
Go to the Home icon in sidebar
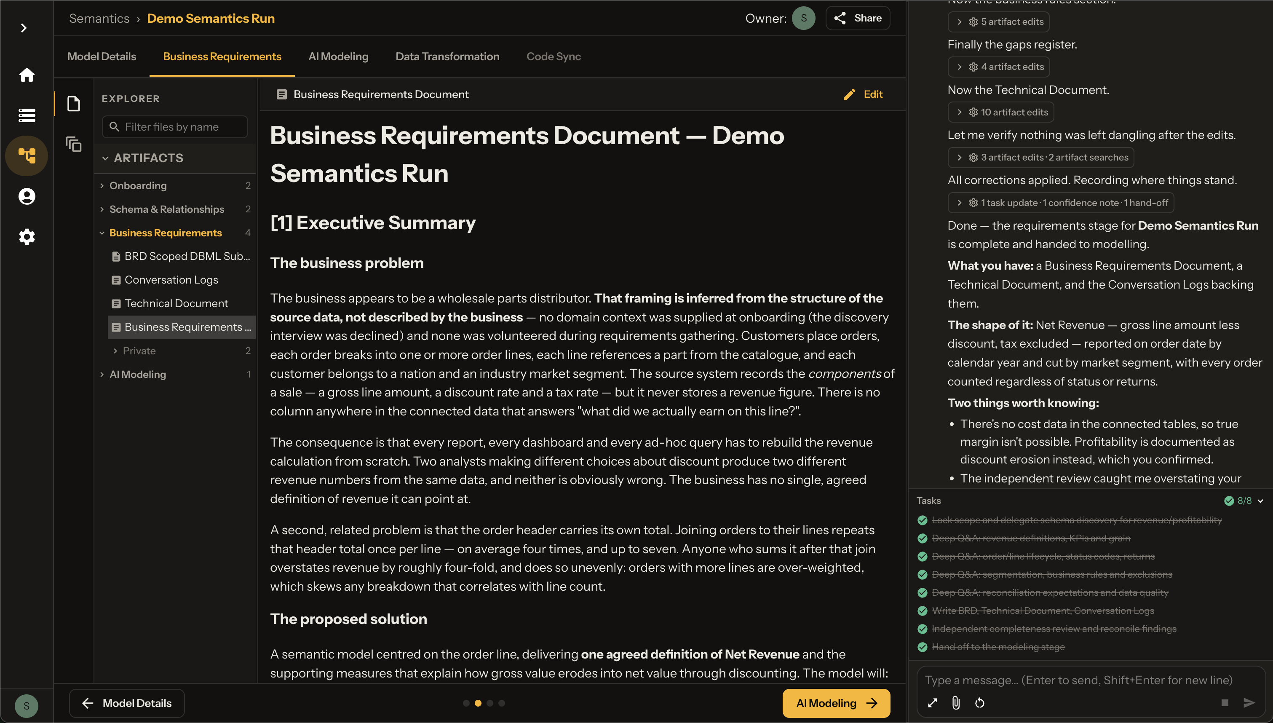pos(27,75)
